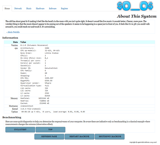Open the Network tab
Viewport: 160px width, 145px height.
(x=18, y=8)
